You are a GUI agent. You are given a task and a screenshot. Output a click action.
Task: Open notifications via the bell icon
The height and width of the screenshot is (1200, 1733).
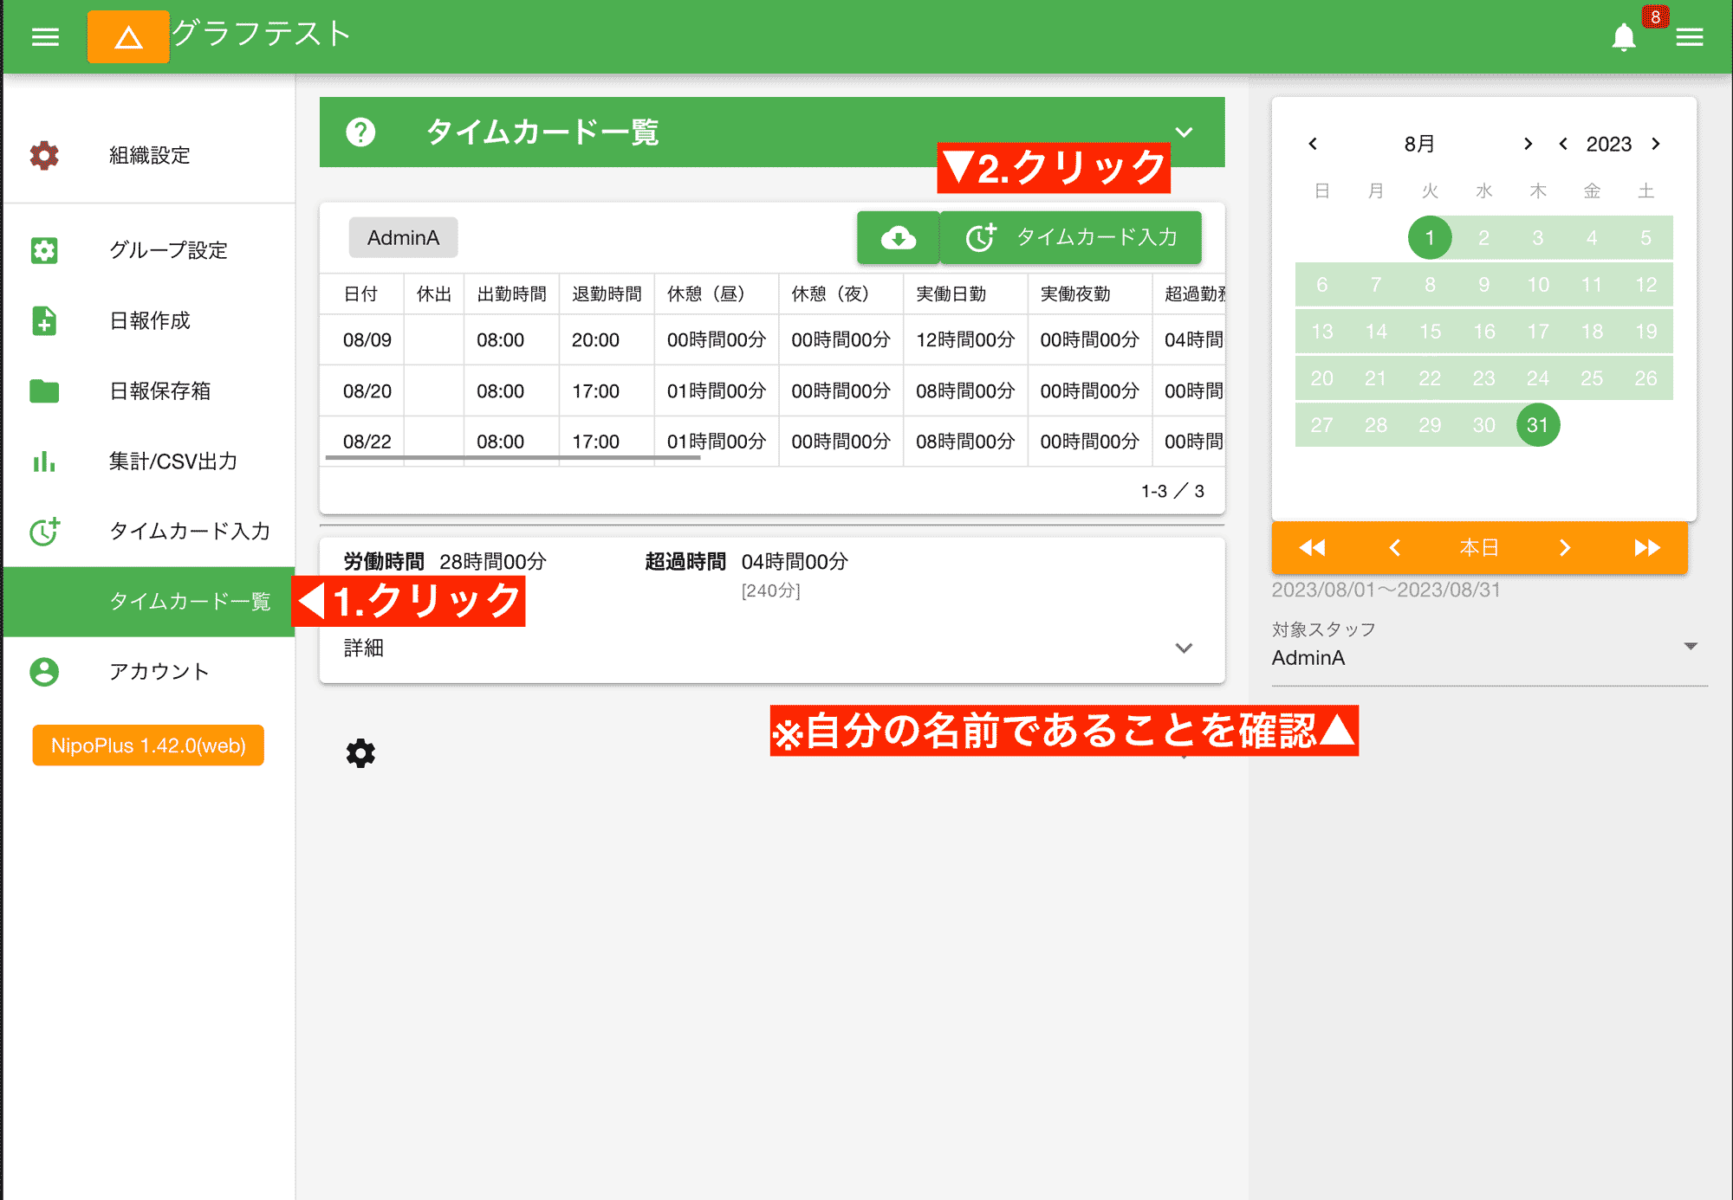pyautogui.click(x=1624, y=36)
